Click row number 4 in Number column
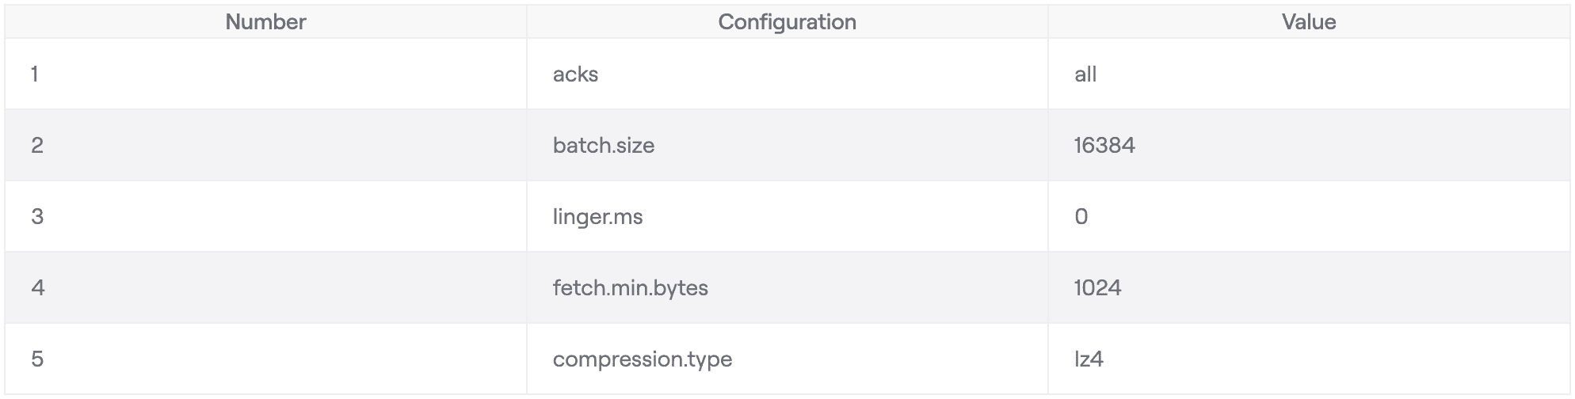 (38, 288)
